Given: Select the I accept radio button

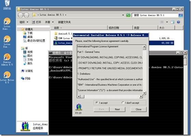Looking at the screenshot, I should click(97, 103).
